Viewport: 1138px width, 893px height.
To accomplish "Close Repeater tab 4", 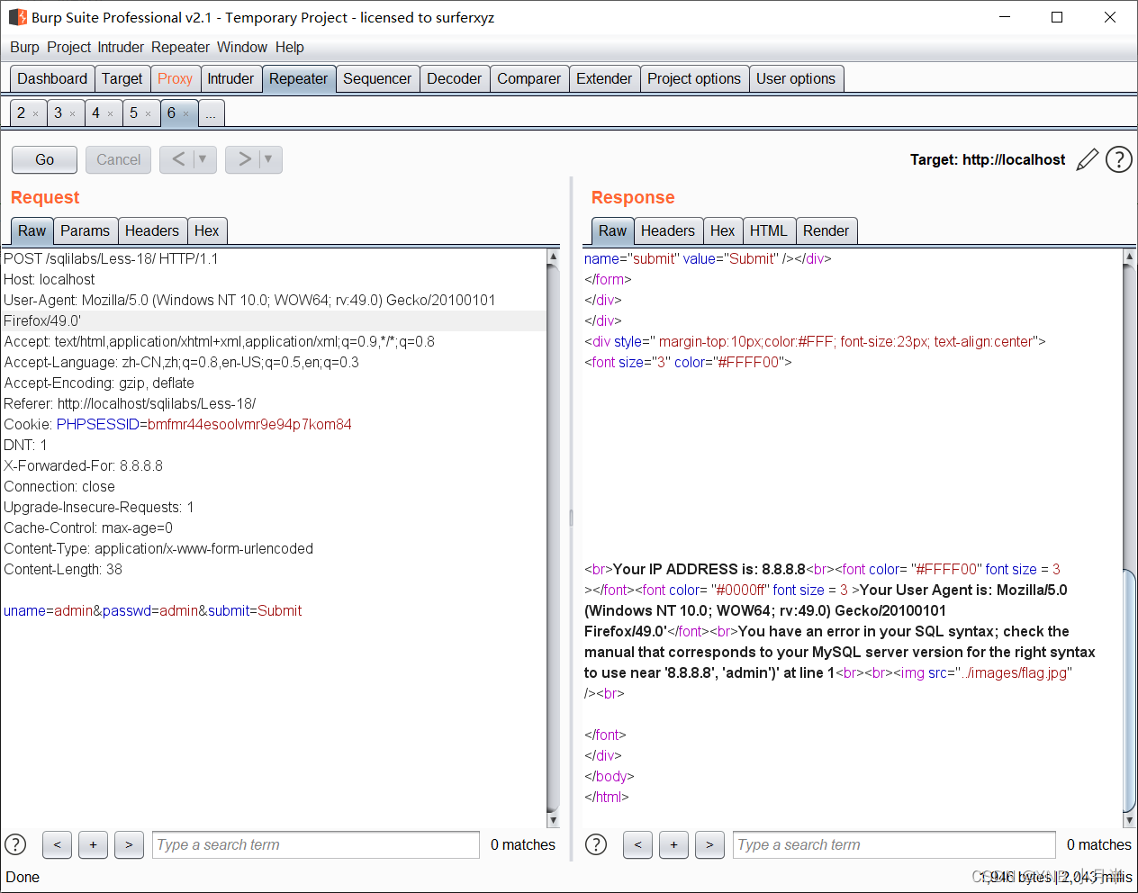I will [110, 113].
